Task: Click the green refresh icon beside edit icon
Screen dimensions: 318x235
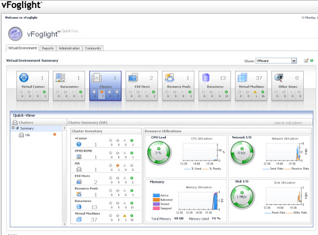Action: point(312,60)
